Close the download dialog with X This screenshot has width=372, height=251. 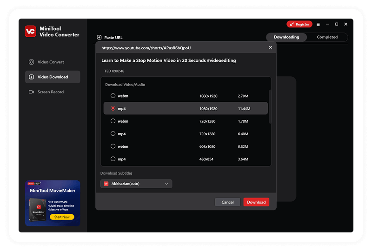coord(271,47)
